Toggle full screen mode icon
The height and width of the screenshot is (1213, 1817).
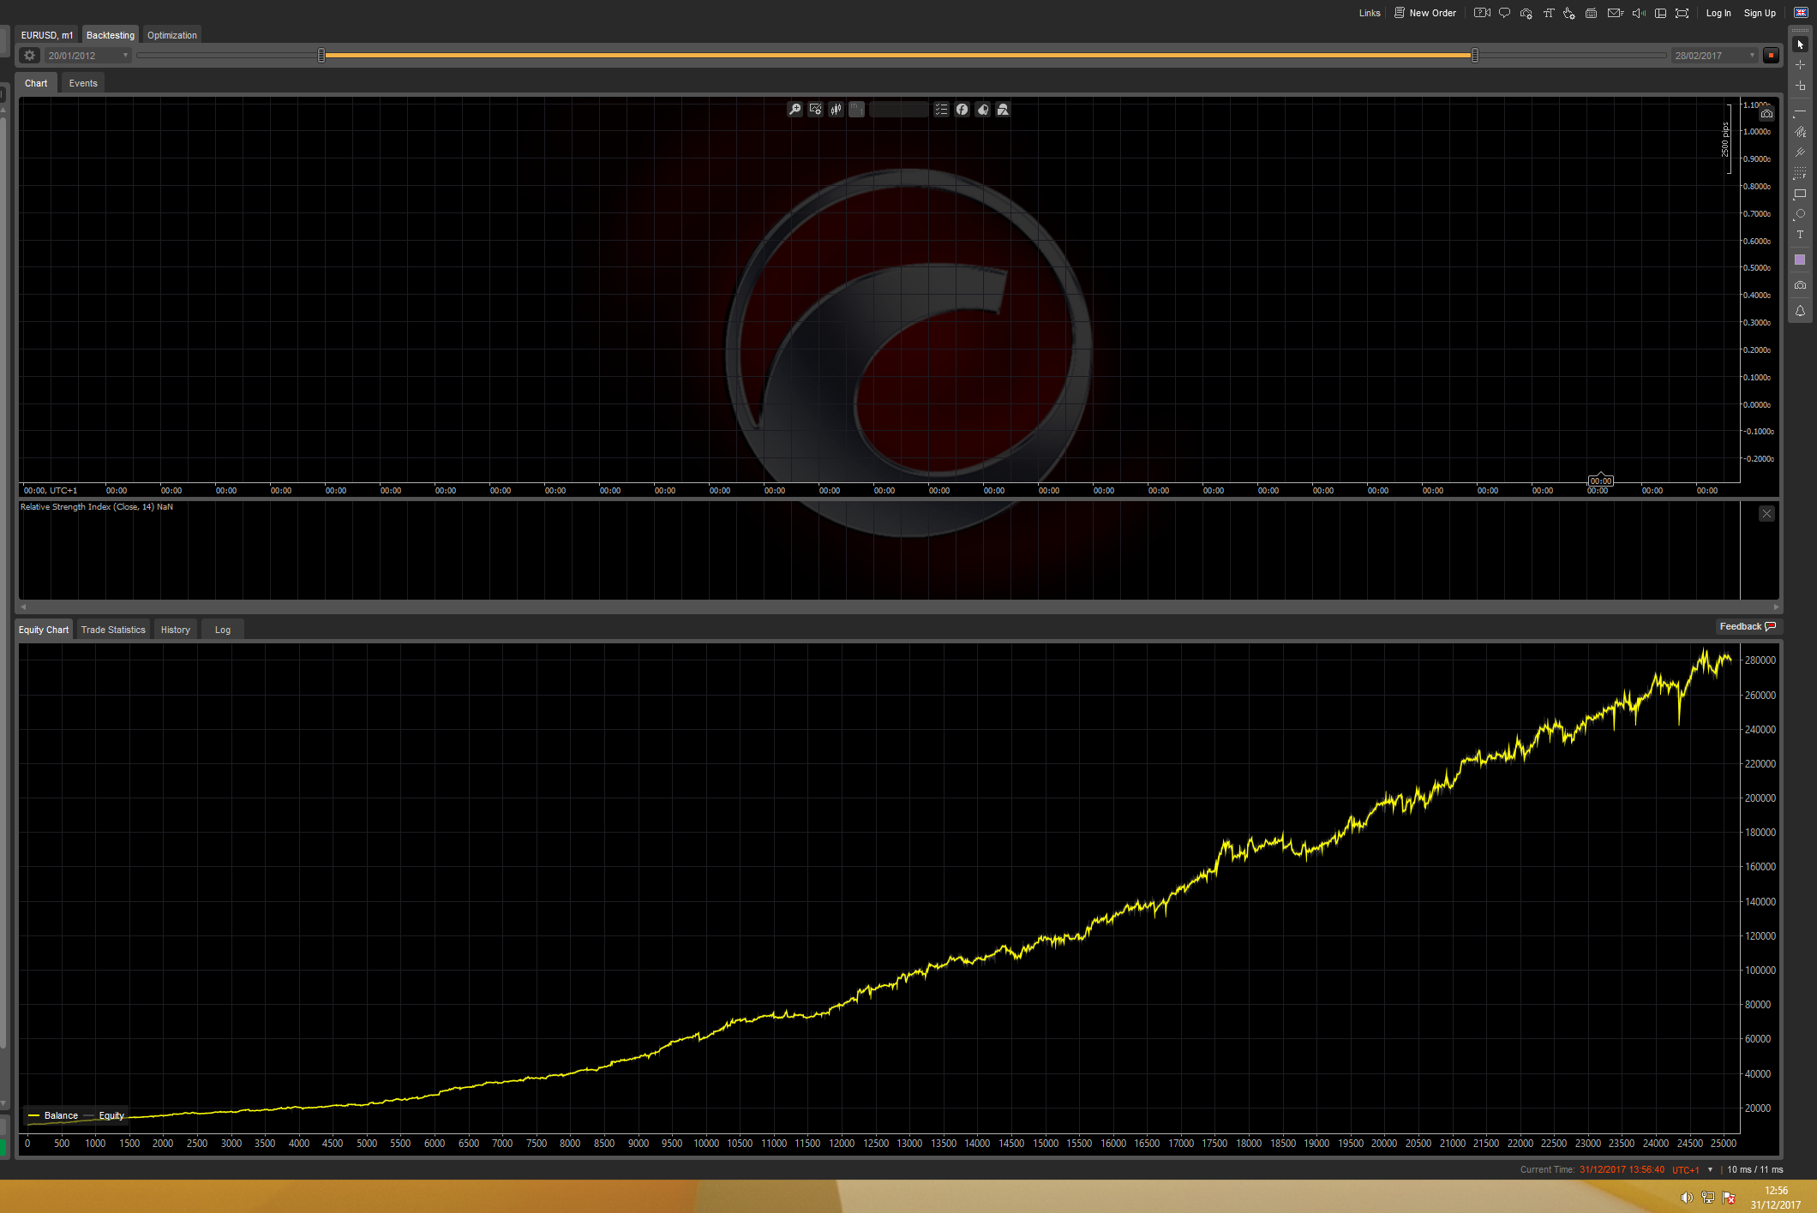1682,13
